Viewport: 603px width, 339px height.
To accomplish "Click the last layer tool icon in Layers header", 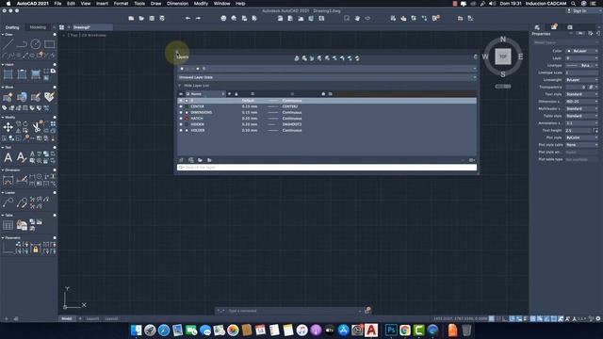I will [357, 58].
